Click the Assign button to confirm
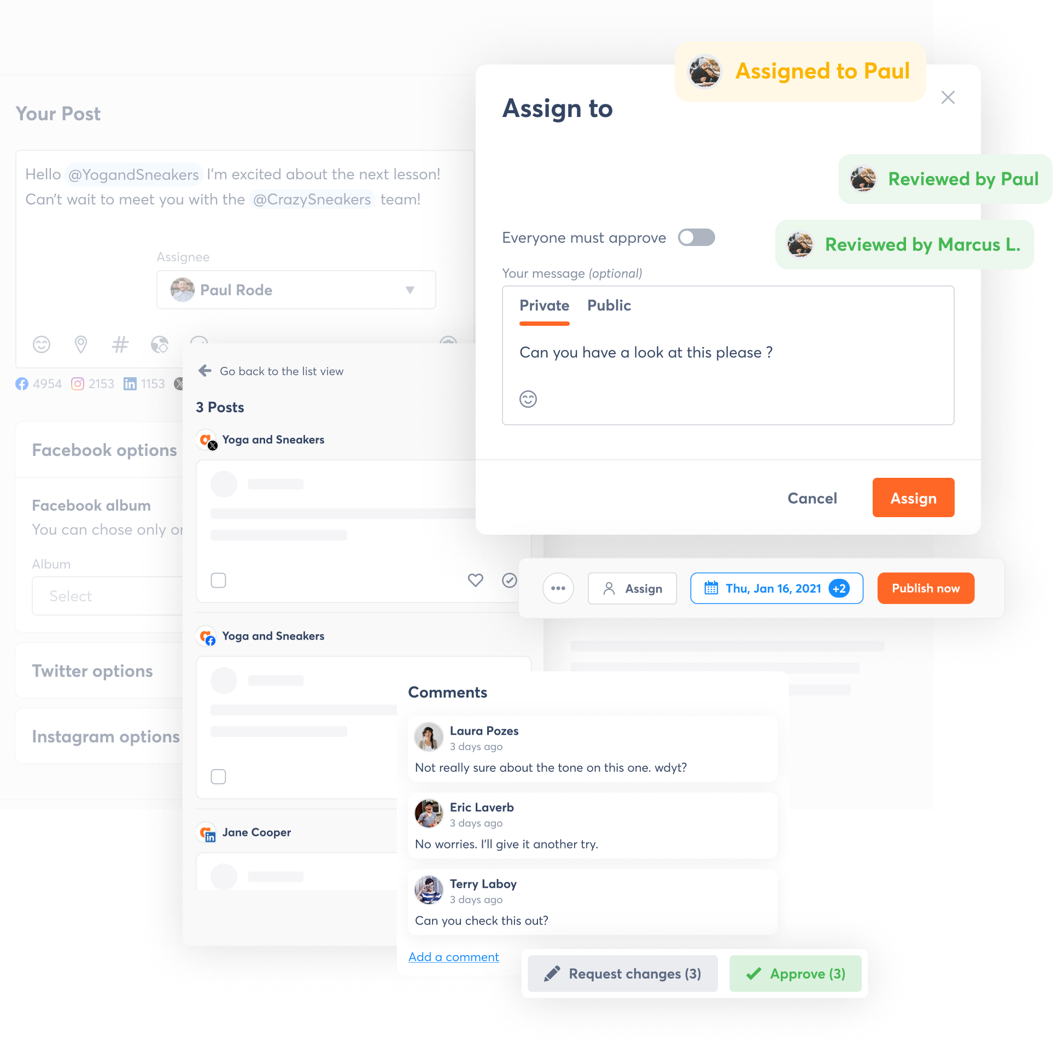The height and width of the screenshot is (1048, 1058). pos(913,497)
